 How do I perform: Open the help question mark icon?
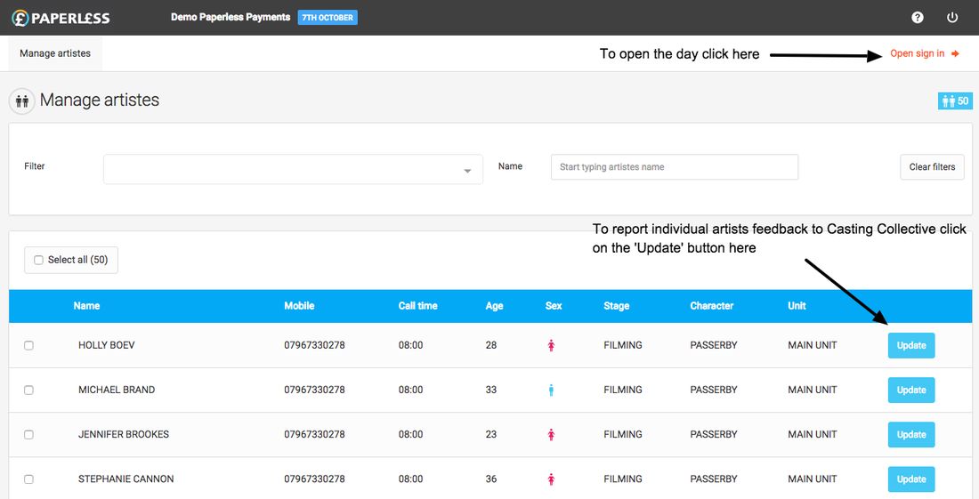click(918, 18)
